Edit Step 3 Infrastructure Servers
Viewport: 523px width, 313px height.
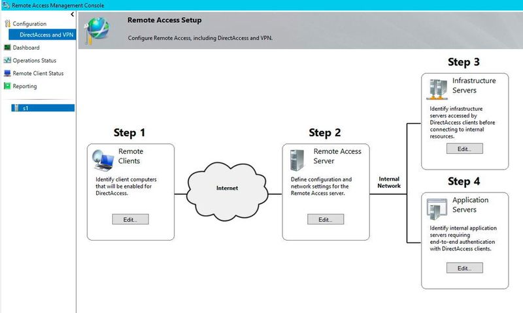point(465,149)
